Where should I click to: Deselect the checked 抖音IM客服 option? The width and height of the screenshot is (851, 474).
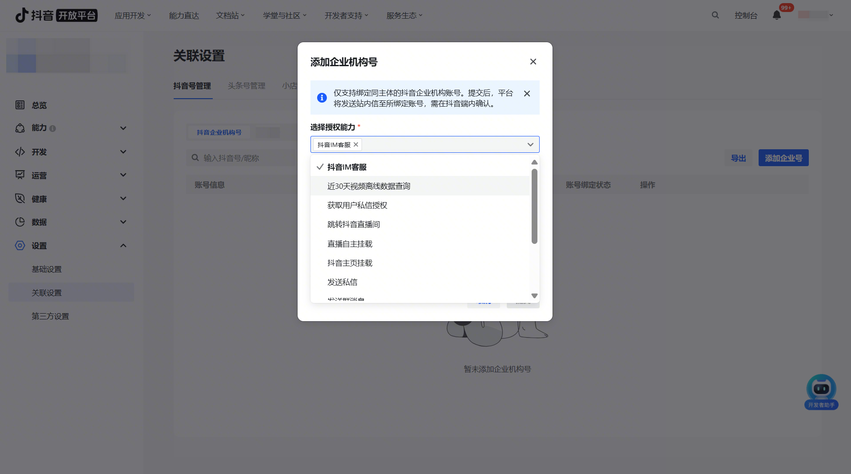[x=346, y=167]
